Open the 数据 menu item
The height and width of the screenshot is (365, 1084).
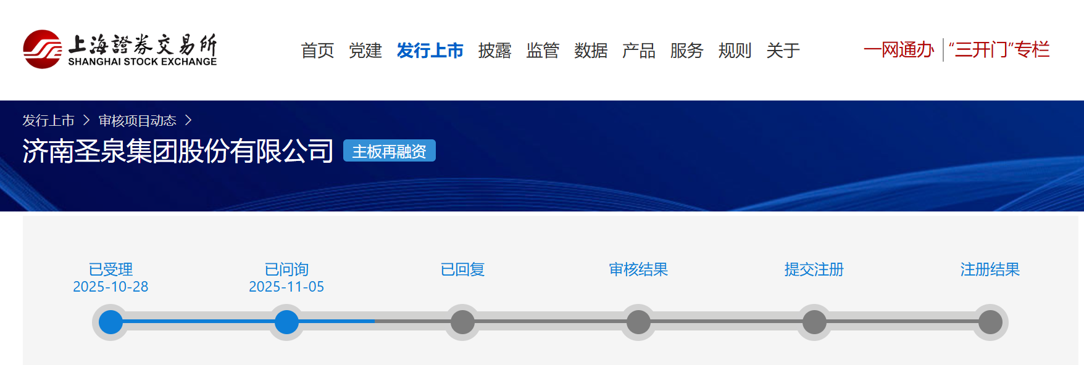point(591,51)
